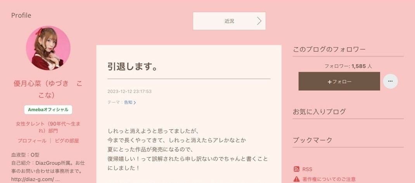Click the copyright warning triangle icon
This screenshot has height=183, width=415.
(296, 179)
